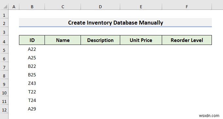Screen dimensions: 223x119
Task: Click the cell containing A22
Action: tap(32, 49)
